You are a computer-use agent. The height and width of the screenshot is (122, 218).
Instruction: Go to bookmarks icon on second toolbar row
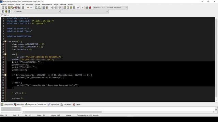click(9, 11)
